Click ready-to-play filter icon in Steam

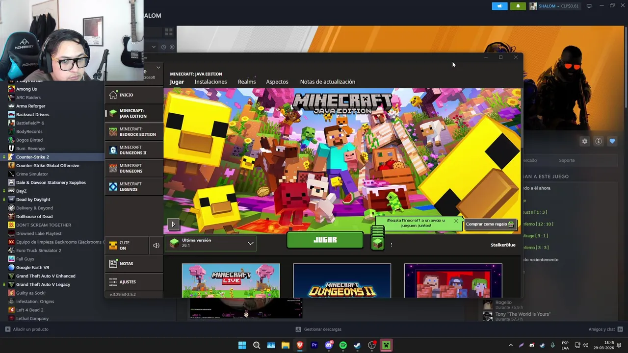click(172, 47)
